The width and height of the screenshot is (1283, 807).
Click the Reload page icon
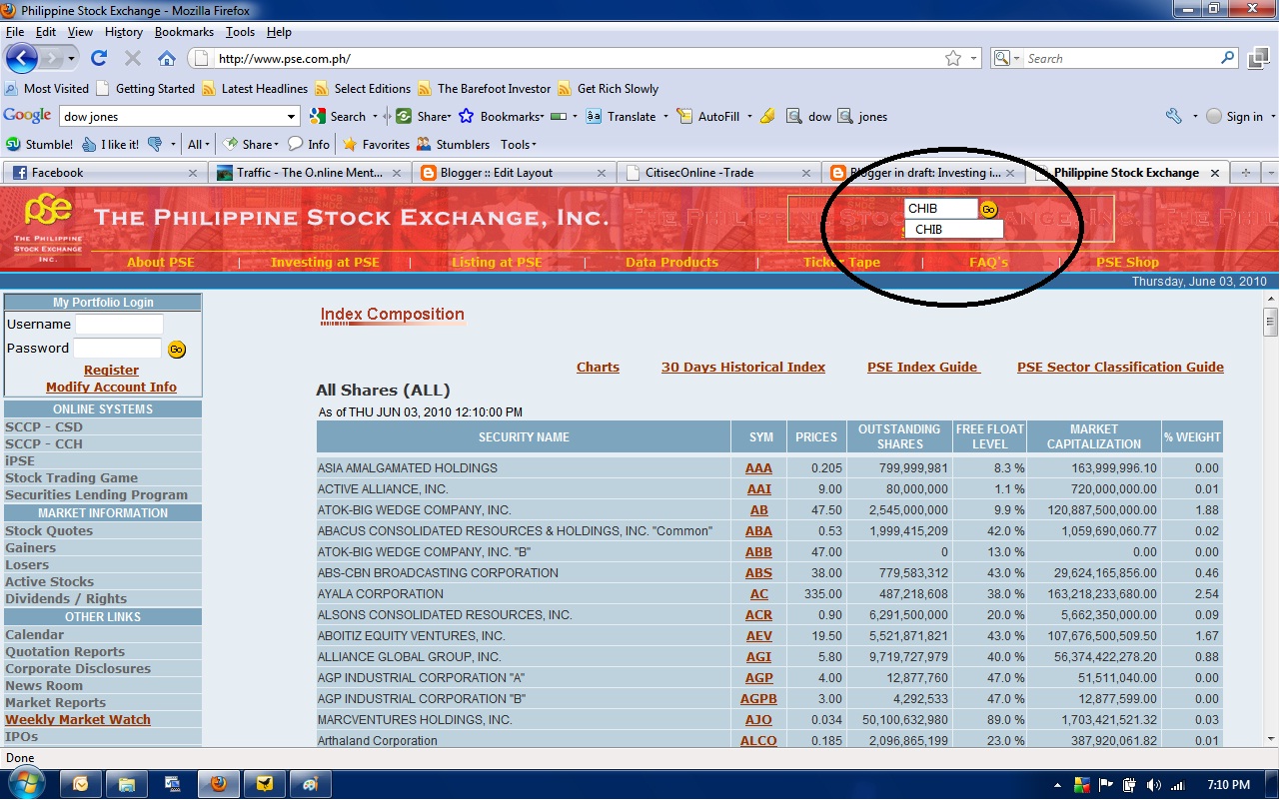(99, 58)
